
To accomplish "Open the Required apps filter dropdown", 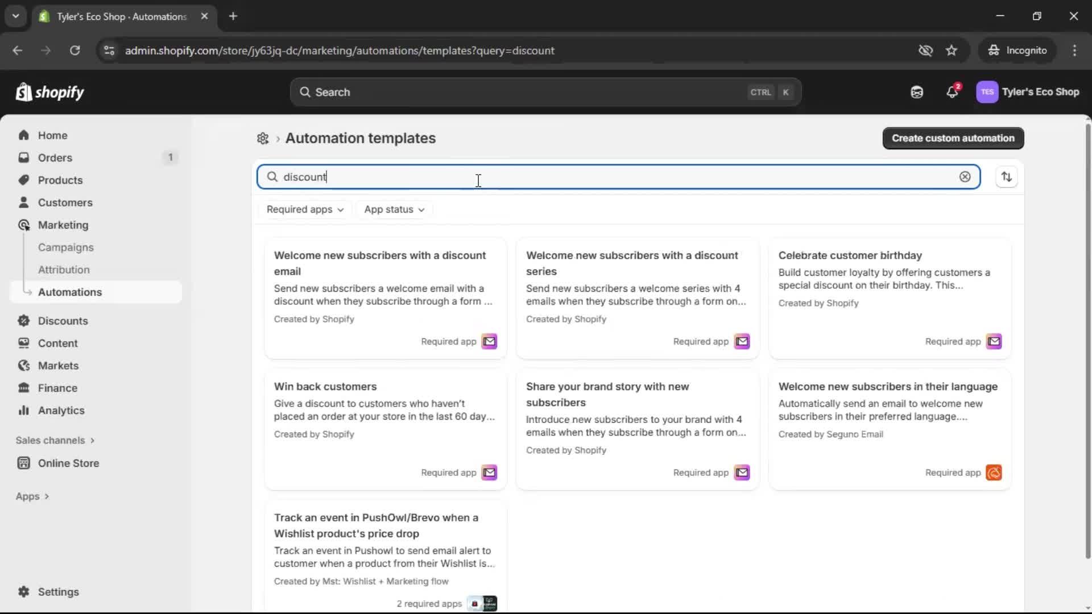I will coord(305,209).
